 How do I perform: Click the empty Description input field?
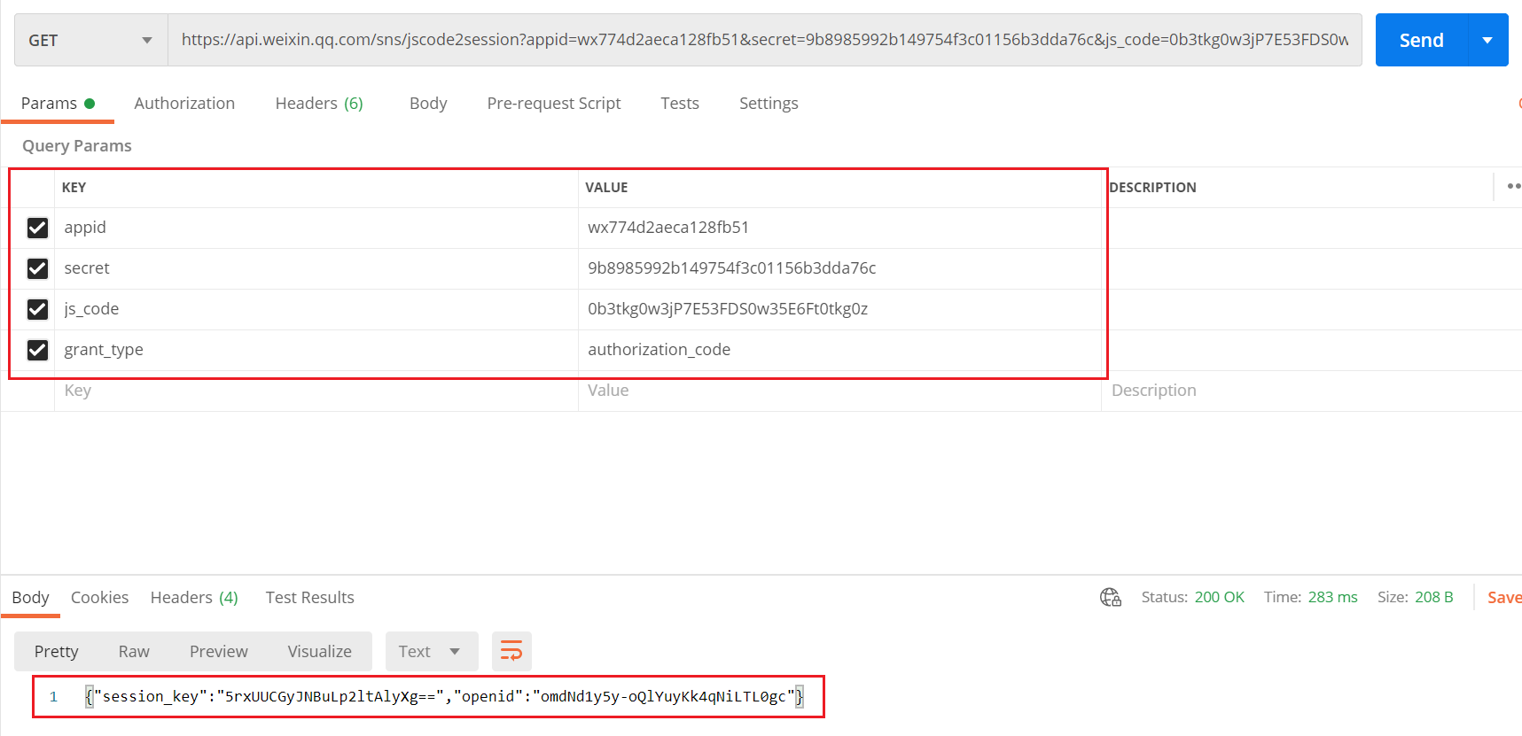(x=1312, y=391)
